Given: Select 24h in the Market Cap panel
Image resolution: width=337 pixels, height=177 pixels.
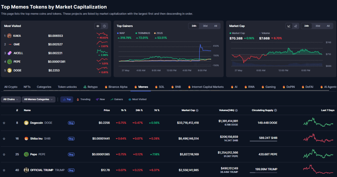Looking at the screenshot, I should (x=306, y=26).
